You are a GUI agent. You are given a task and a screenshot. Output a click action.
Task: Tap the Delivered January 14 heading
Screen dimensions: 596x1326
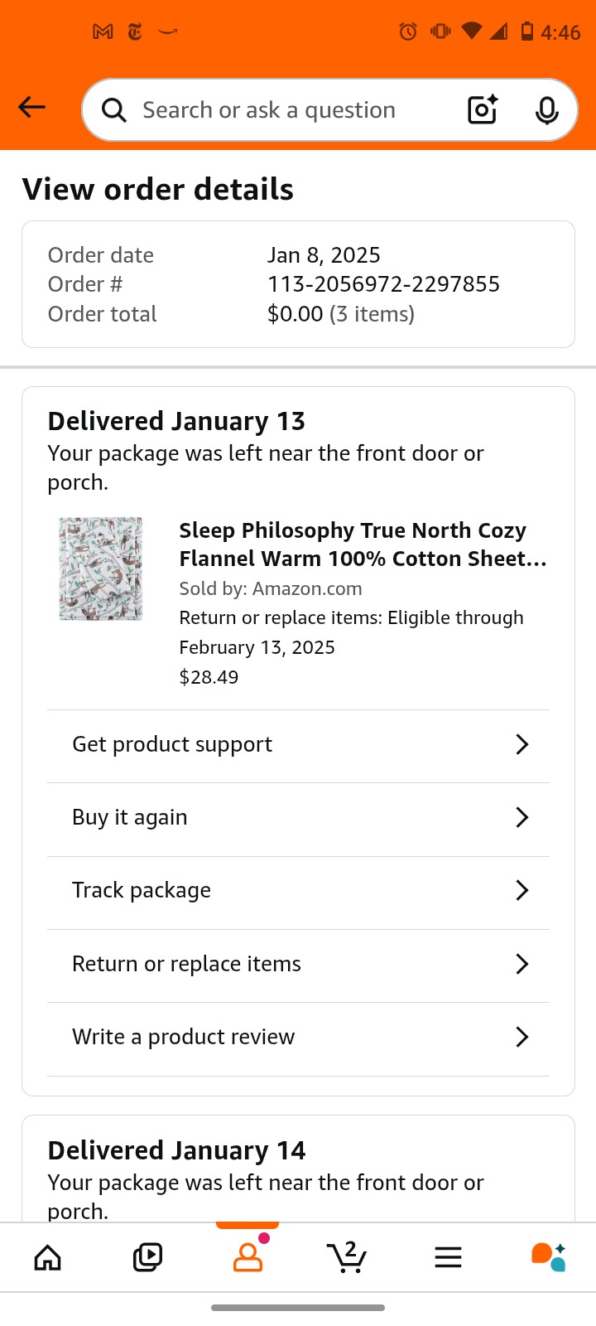coord(176,1150)
